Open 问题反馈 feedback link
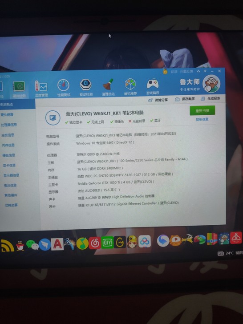Viewport: 243px width, 324px height. pos(186,71)
